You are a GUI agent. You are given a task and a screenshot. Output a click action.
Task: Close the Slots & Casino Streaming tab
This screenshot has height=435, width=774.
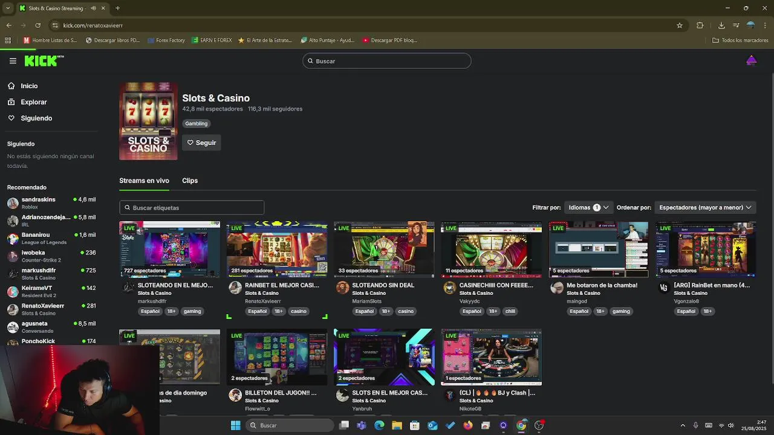pos(103,8)
